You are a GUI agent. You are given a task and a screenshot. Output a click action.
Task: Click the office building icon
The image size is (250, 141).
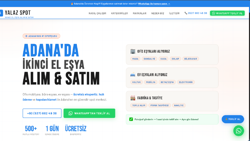[133, 51]
